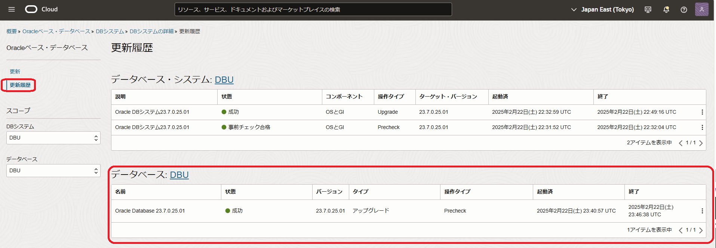The height and width of the screenshot is (248, 716).
Task: Open the DBU link in データベース heading
Action: coord(179,175)
